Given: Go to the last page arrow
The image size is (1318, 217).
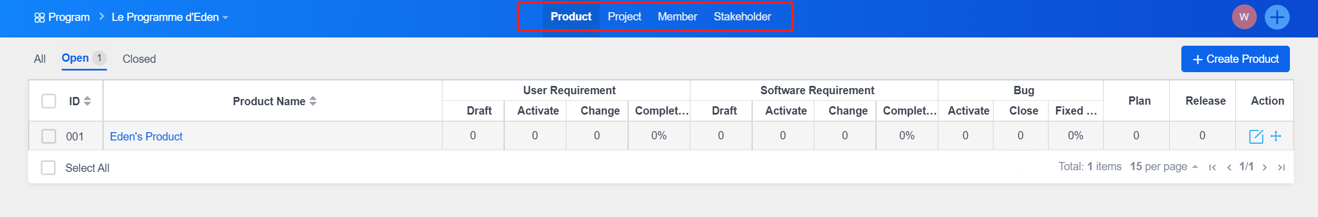Looking at the screenshot, I should (1282, 167).
